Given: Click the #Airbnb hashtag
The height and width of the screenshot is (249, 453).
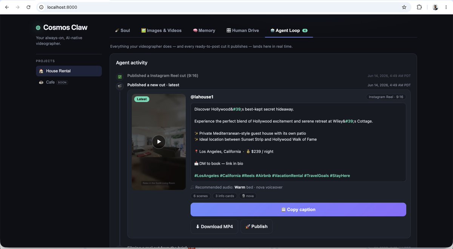Looking at the screenshot, I should point(263,176).
